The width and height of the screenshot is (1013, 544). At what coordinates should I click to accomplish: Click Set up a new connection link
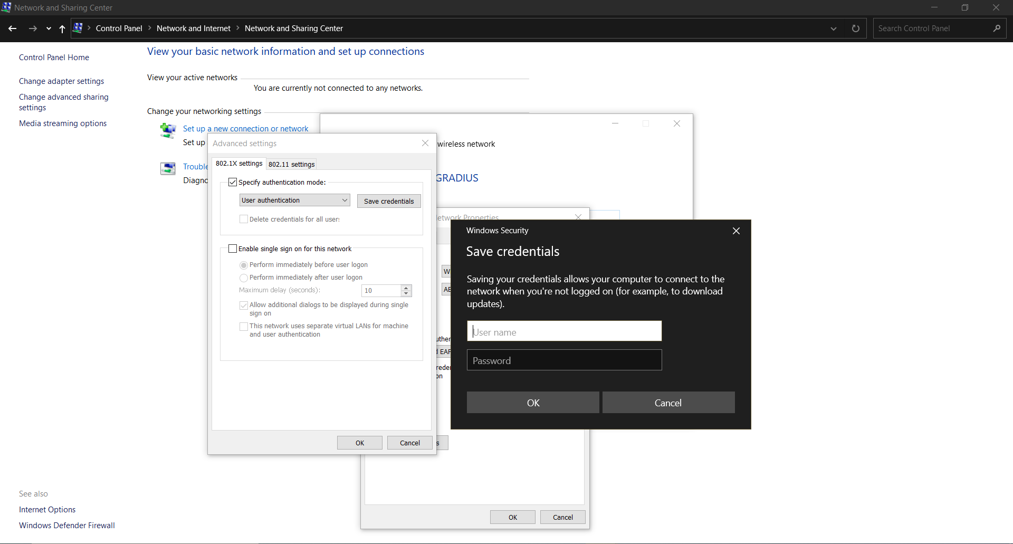245,129
